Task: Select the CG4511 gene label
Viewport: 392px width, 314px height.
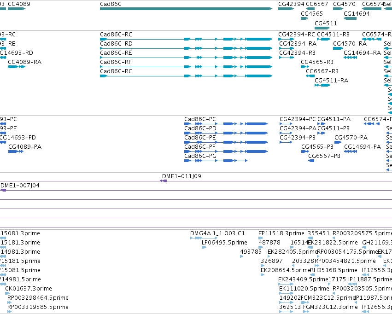Action: click(326, 23)
